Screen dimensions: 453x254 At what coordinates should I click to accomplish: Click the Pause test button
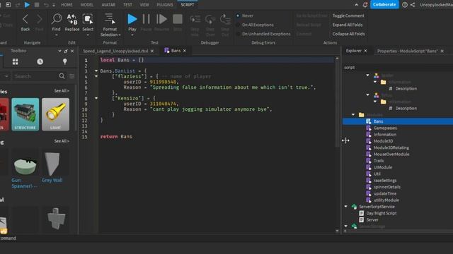tap(146, 19)
